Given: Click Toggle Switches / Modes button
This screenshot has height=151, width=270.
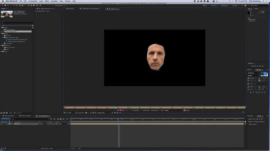Looking at the screenshot, I should pyautogui.click(x=47, y=148).
